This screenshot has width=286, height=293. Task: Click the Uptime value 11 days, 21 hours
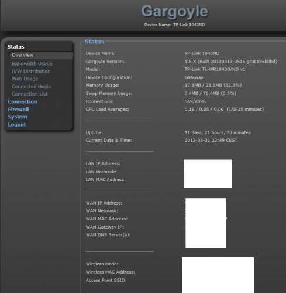[218, 133]
